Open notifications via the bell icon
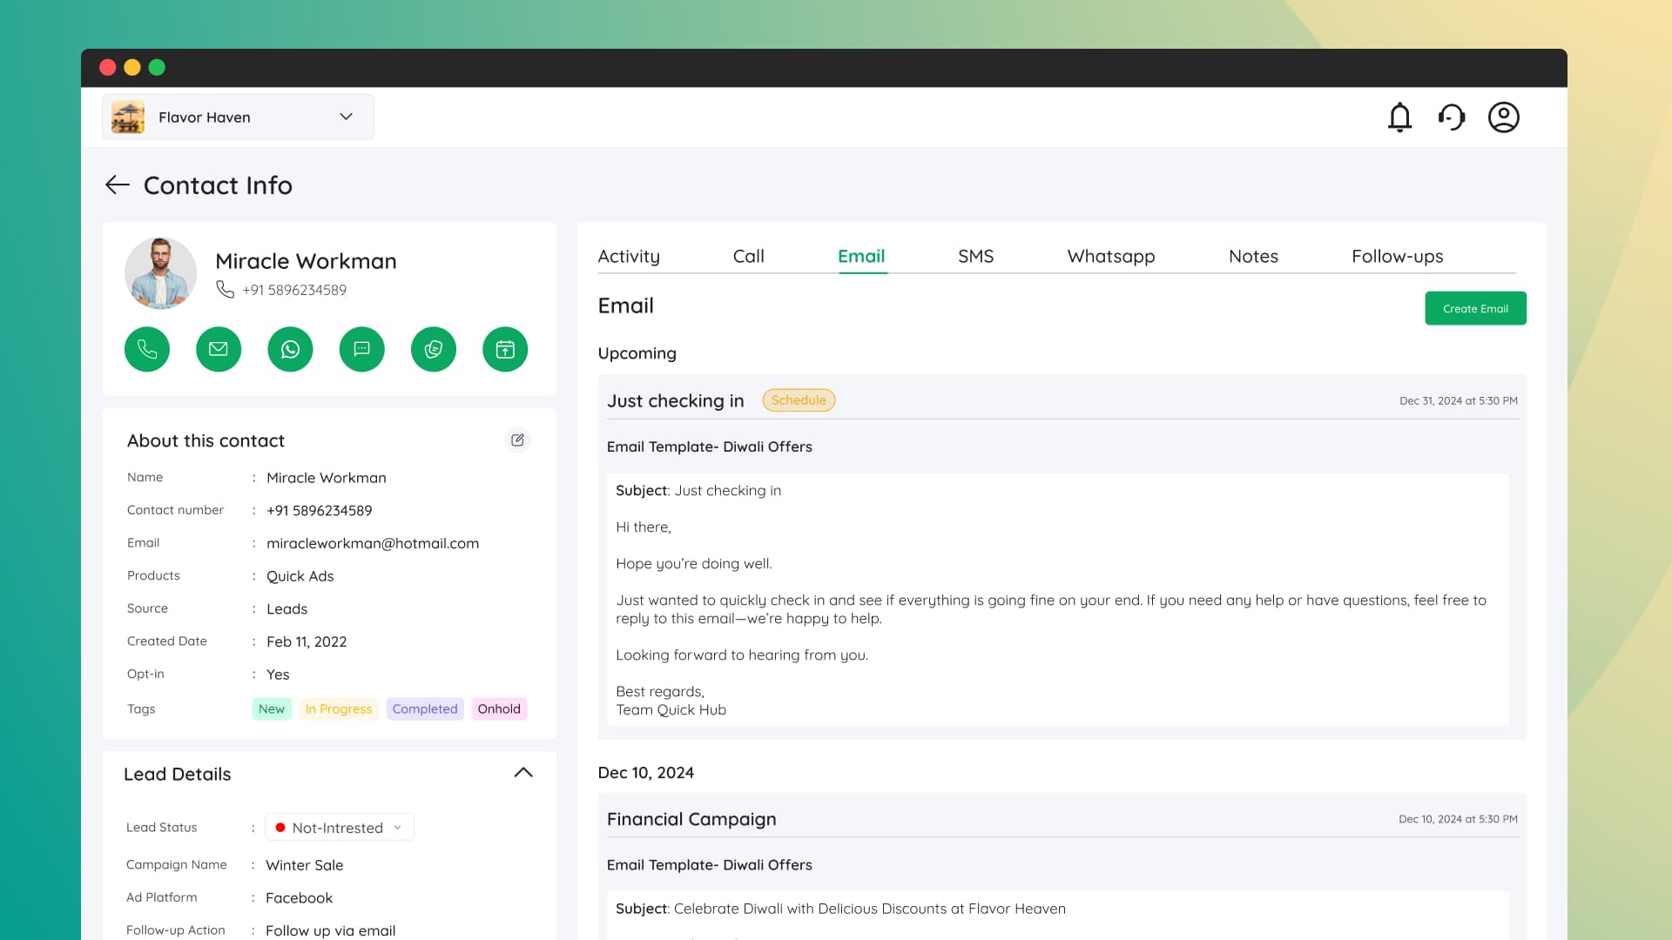 pos(1399,117)
